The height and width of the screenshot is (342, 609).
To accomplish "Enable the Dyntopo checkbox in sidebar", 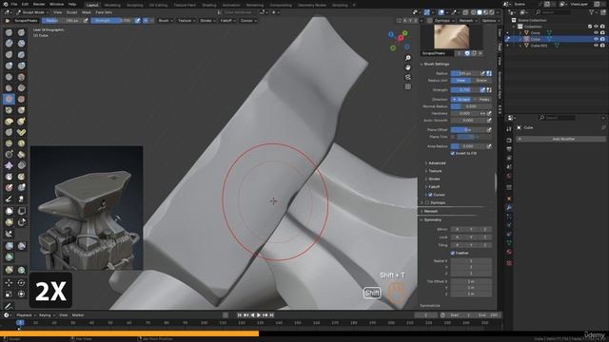I will coord(427,202).
